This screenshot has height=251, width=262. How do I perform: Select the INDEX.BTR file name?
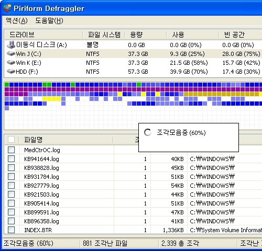click(x=38, y=230)
